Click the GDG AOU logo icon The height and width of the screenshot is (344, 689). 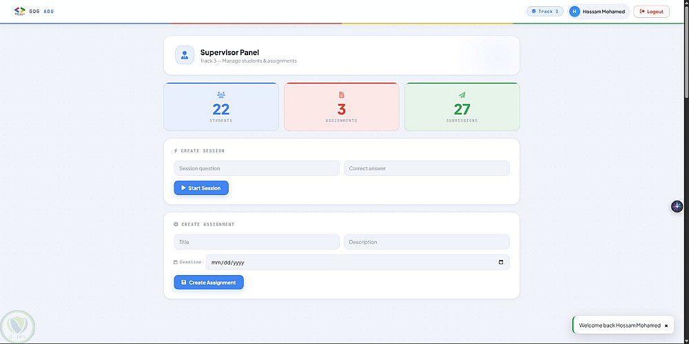pyautogui.click(x=20, y=11)
